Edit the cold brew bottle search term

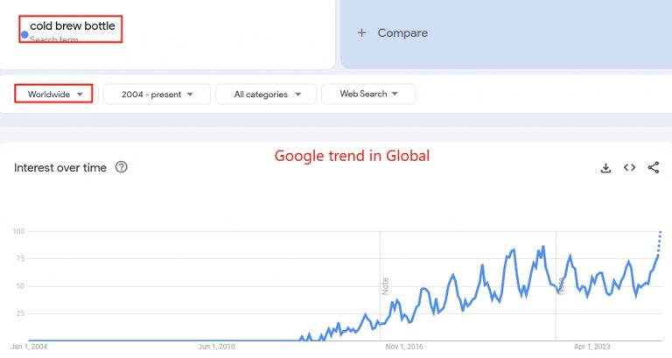73,25
